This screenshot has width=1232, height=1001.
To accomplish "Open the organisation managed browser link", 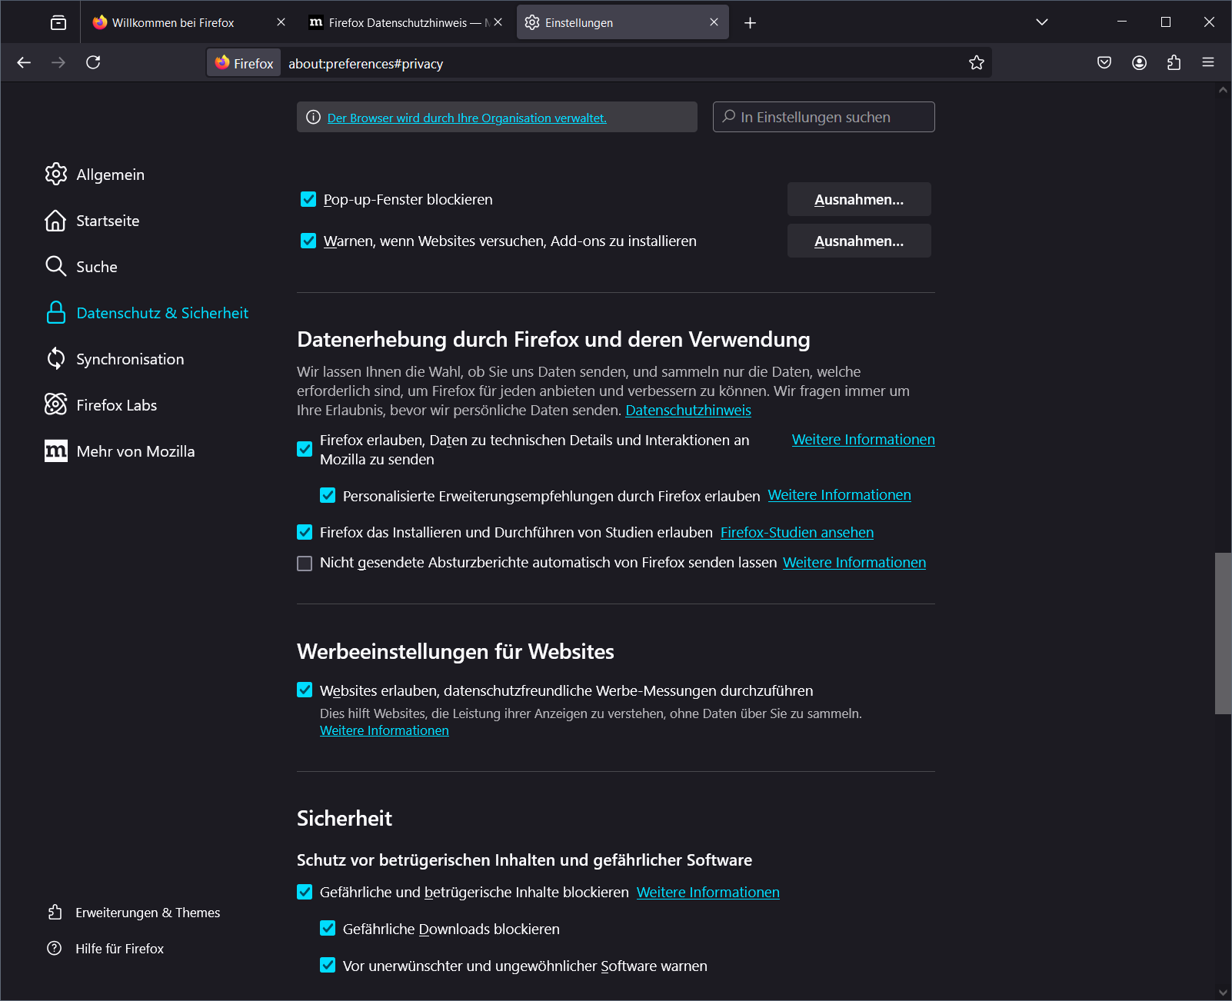I will tap(467, 118).
